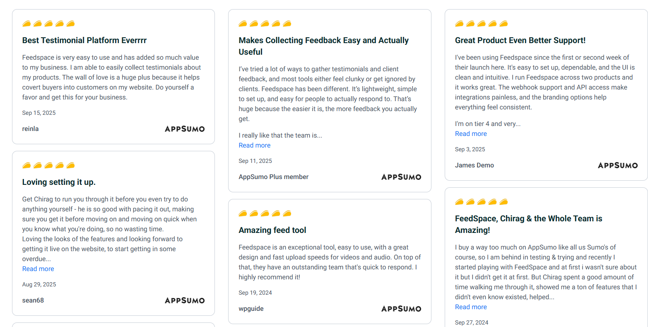Click AppSumo logo in sean68's review

click(x=185, y=300)
